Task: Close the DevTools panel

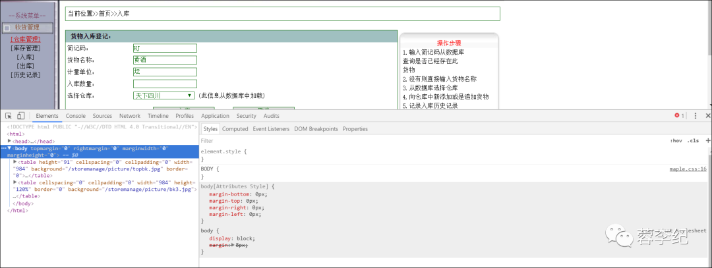Action: (x=707, y=116)
